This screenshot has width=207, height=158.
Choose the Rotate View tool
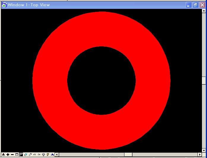click(26, 155)
